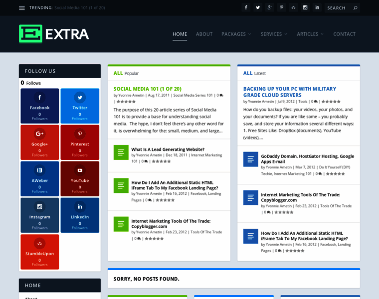Click the EXTRA site logo
The image size is (379, 299).
[54, 34]
